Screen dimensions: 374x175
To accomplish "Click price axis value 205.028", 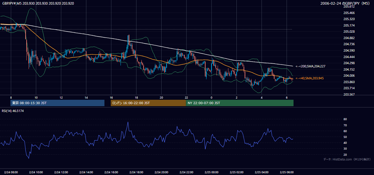I will pos(349,32).
